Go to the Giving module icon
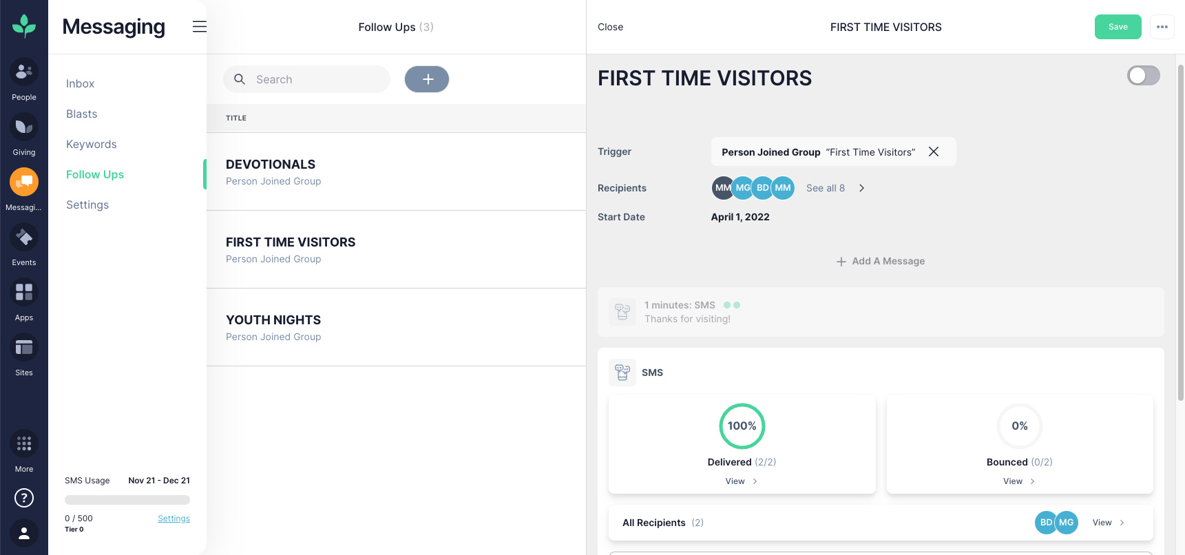Image resolution: width=1185 pixels, height=555 pixels. [x=24, y=127]
